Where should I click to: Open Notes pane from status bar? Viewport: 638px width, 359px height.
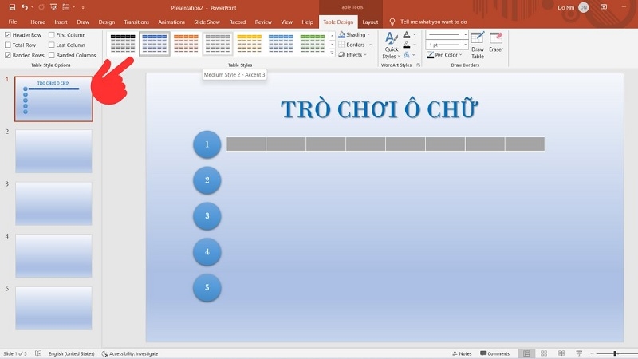(x=462, y=353)
